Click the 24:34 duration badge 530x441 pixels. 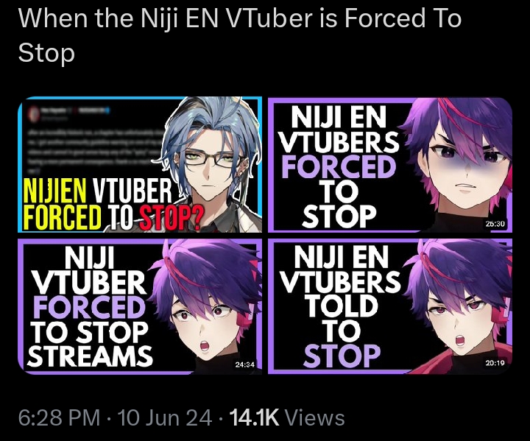(x=244, y=364)
